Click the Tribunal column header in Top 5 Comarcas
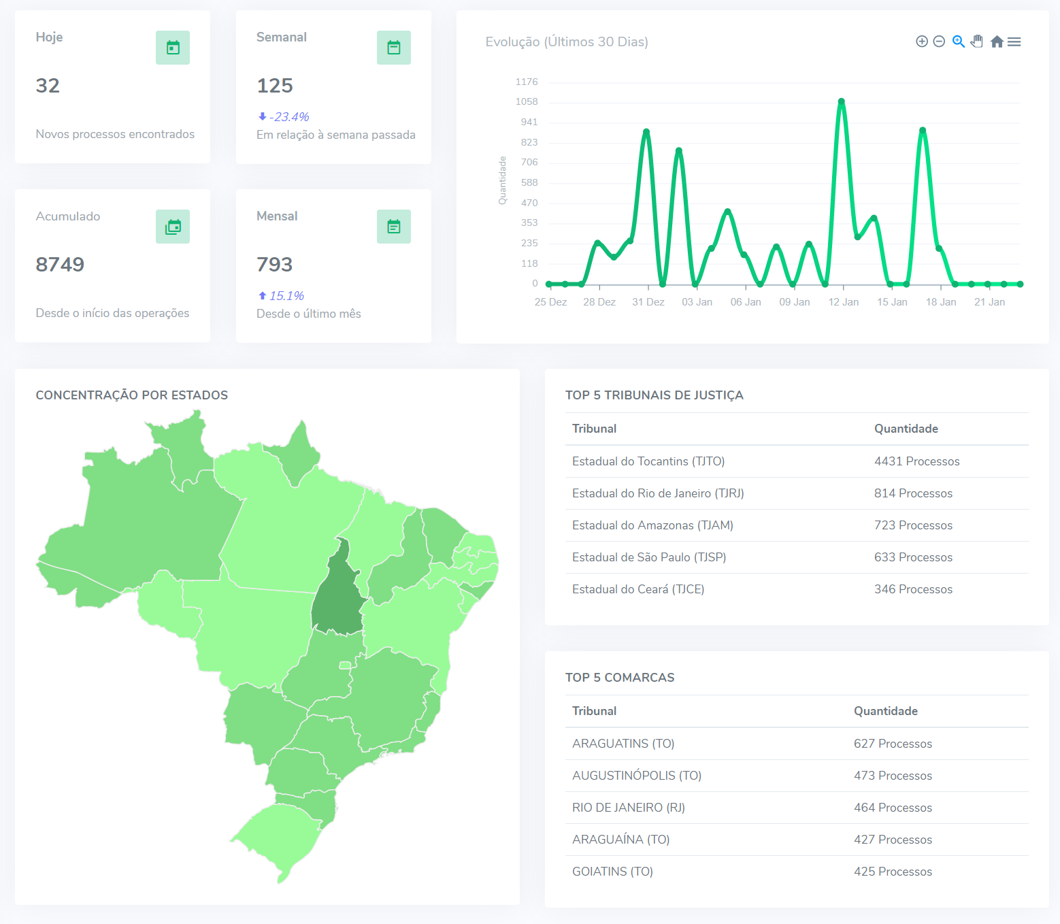The image size is (1060, 924). pos(594,711)
